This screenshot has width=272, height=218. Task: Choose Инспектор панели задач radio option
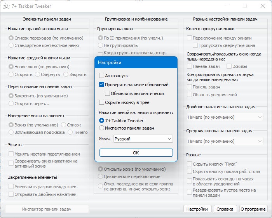(x=101, y=128)
